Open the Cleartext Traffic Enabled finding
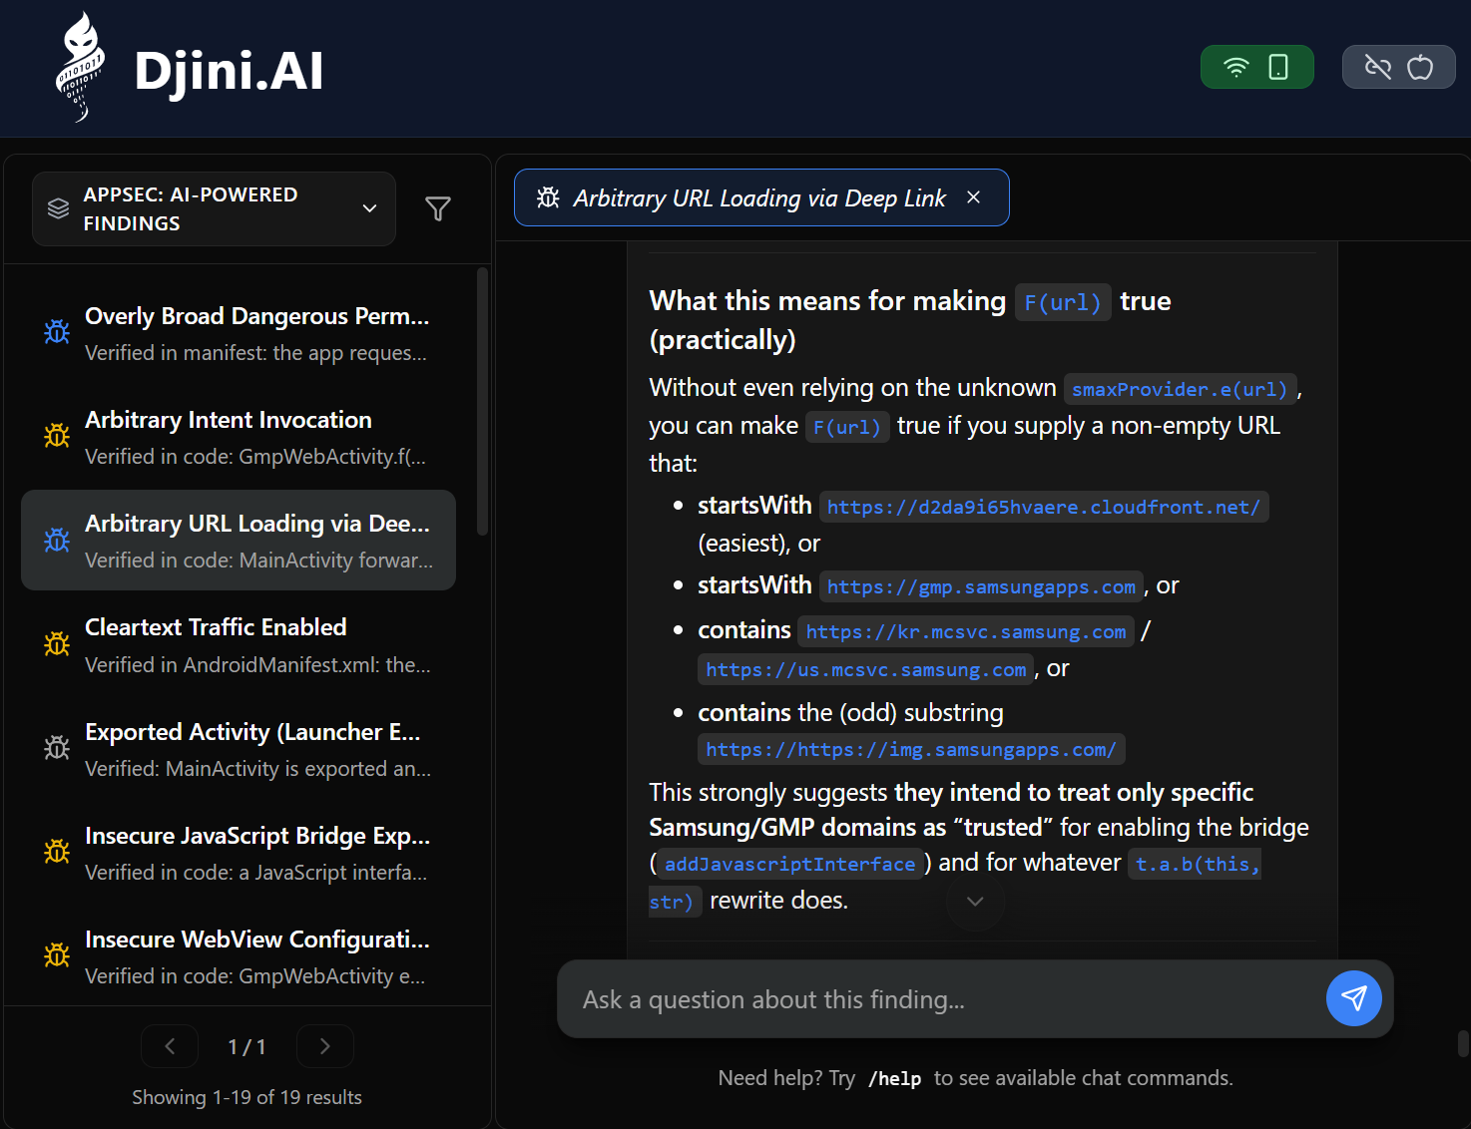The height and width of the screenshot is (1129, 1471). click(x=239, y=644)
